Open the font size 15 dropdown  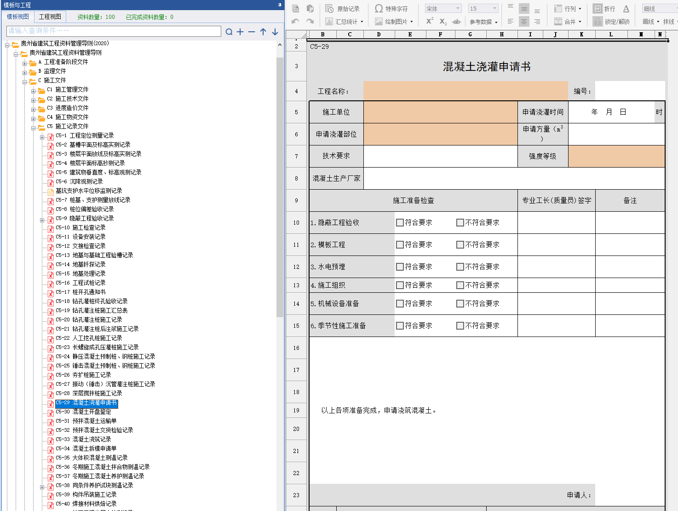(x=483, y=9)
